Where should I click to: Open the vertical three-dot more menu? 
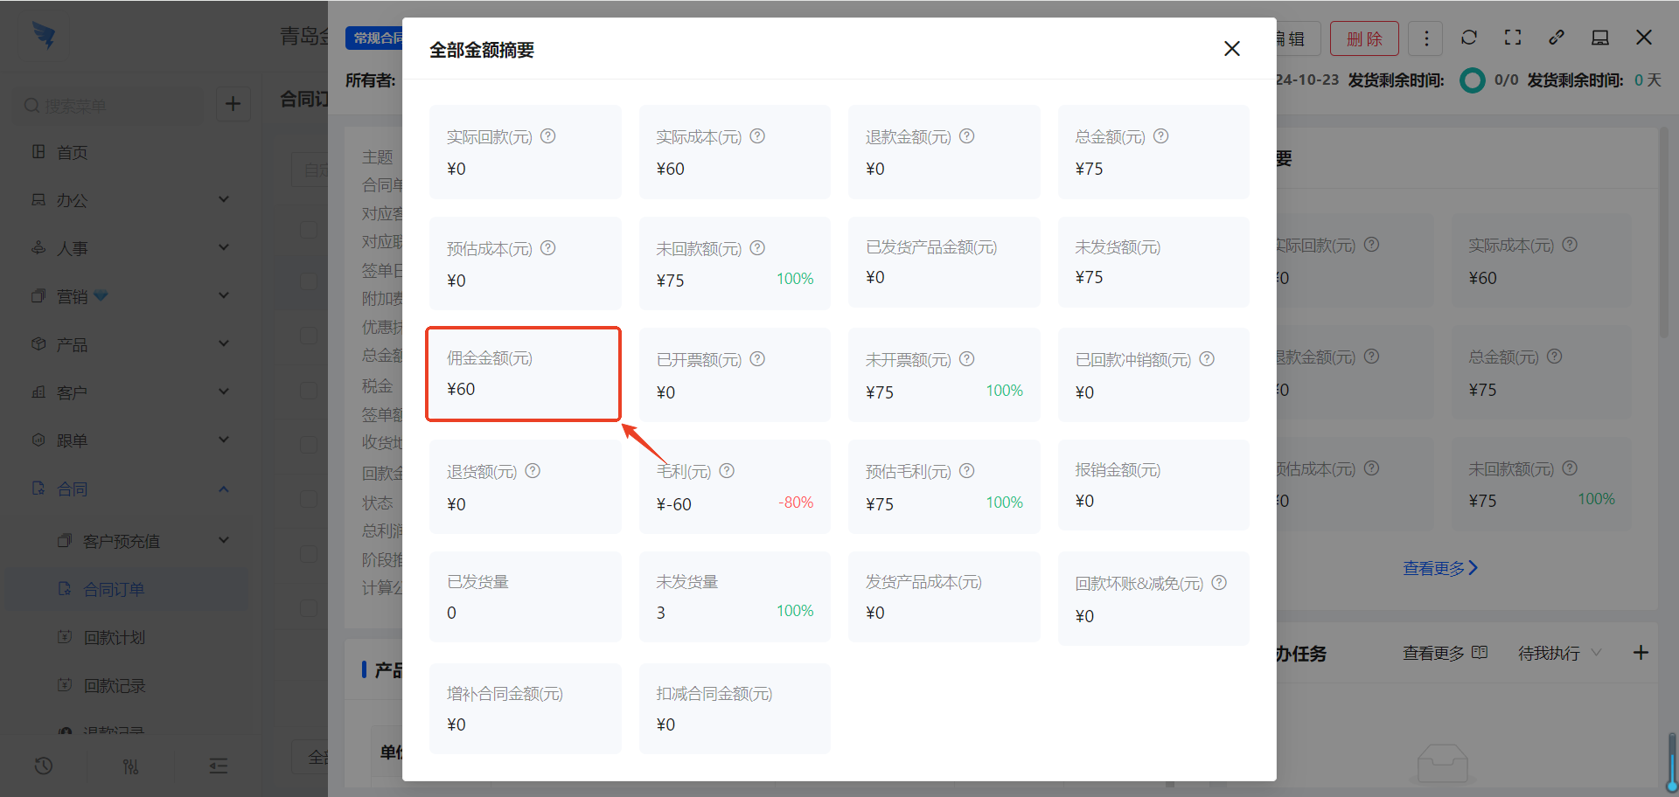coord(1426,38)
